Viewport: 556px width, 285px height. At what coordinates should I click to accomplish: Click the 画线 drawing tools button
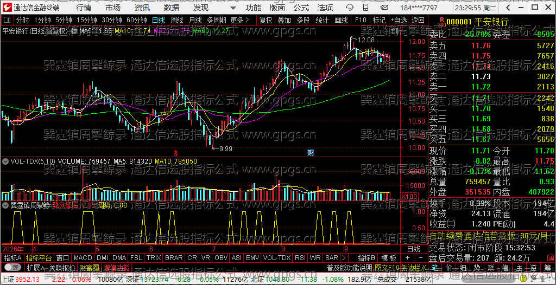pos(341,20)
